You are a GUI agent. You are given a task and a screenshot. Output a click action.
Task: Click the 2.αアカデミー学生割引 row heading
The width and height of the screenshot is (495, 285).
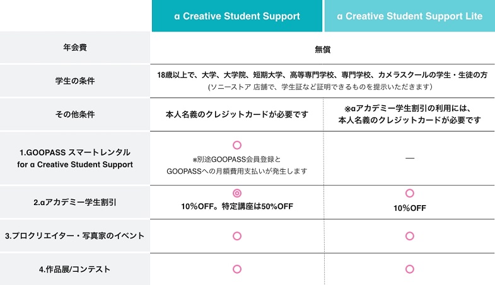click(x=75, y=202)
